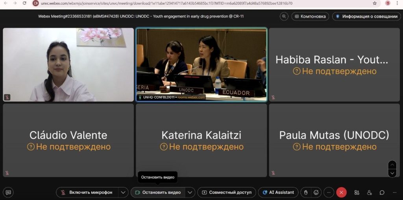Show the participants panel
The height and width of the screenshot is (200, 403).
[x=369, y=192]
